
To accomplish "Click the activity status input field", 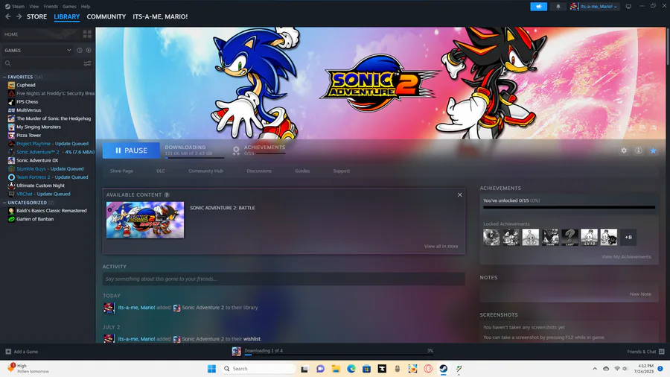I will click(284, 279).
